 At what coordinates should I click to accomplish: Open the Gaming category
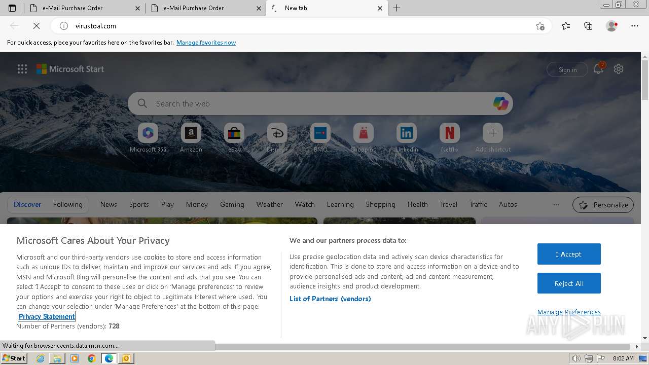click(232, 205)
